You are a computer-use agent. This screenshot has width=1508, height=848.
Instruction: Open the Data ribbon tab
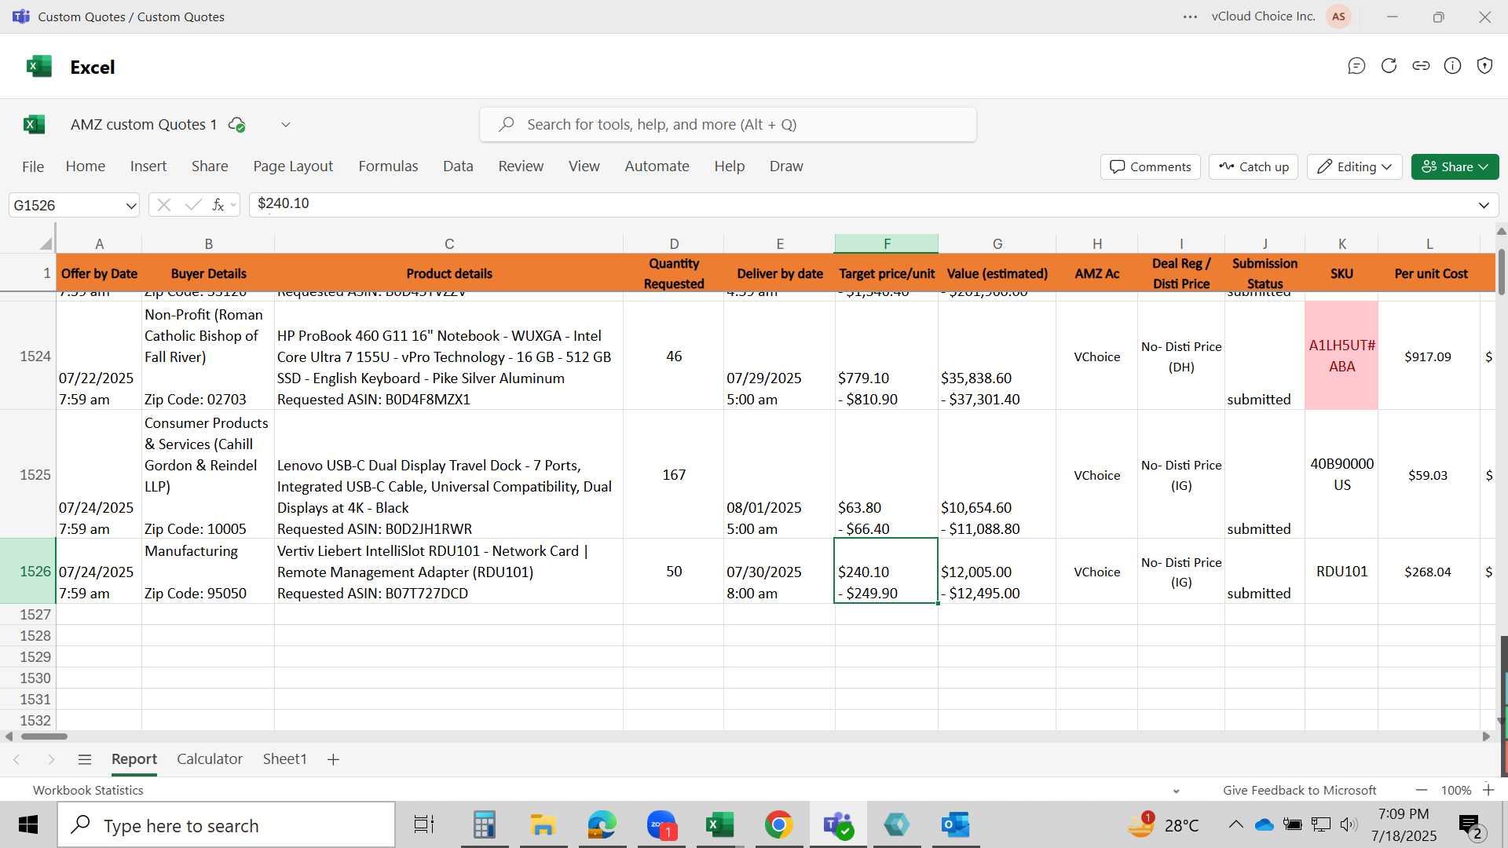pos(458,166)
